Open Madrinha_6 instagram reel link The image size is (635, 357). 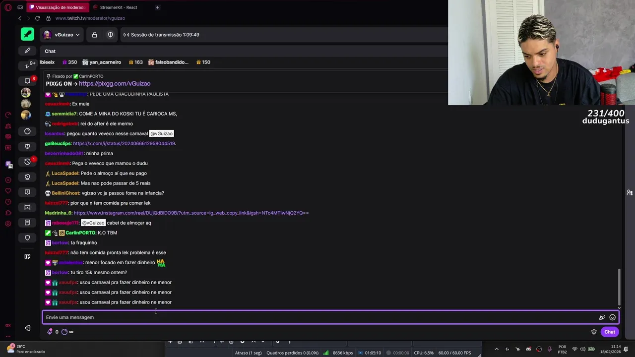(191, 213)
